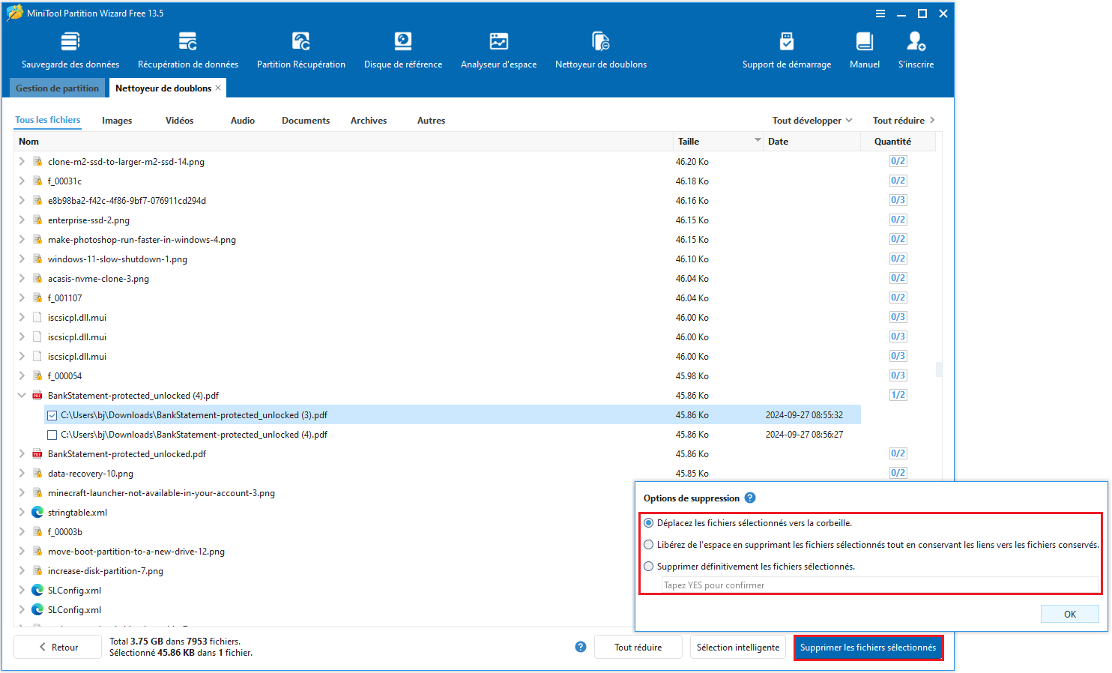The width and height of the screenshot is (1112, 673).
Task: Open the Support de démarrage tool
Action: [x=786, y=48]
